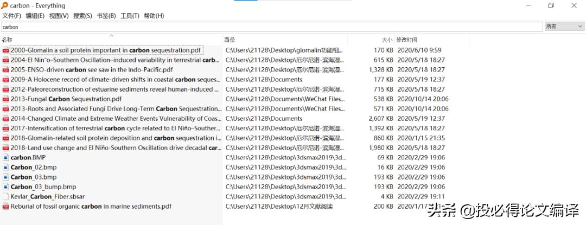Image resolution: width=586 pixels, height=225 pixels.
Task: Click the image icon beside carbon.BMP
Action: [5, 158]
